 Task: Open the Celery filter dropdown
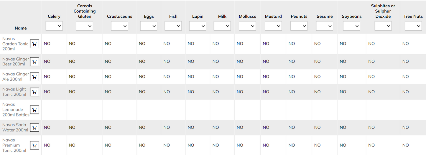pos(54,26)
